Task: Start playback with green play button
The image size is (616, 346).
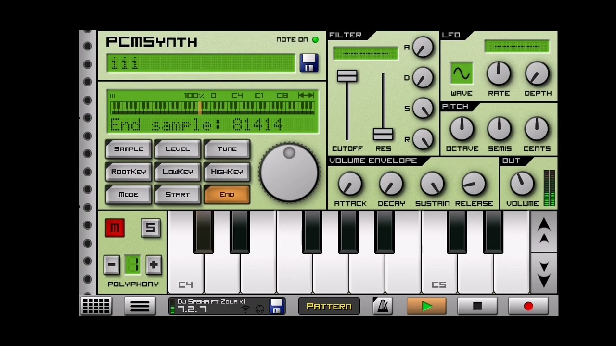Action: point(426,306)
